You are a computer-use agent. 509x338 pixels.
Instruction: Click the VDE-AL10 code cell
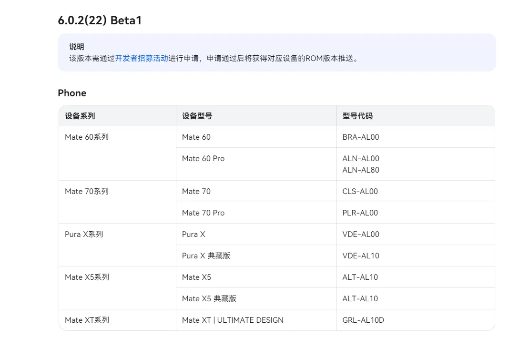(416, 256)
